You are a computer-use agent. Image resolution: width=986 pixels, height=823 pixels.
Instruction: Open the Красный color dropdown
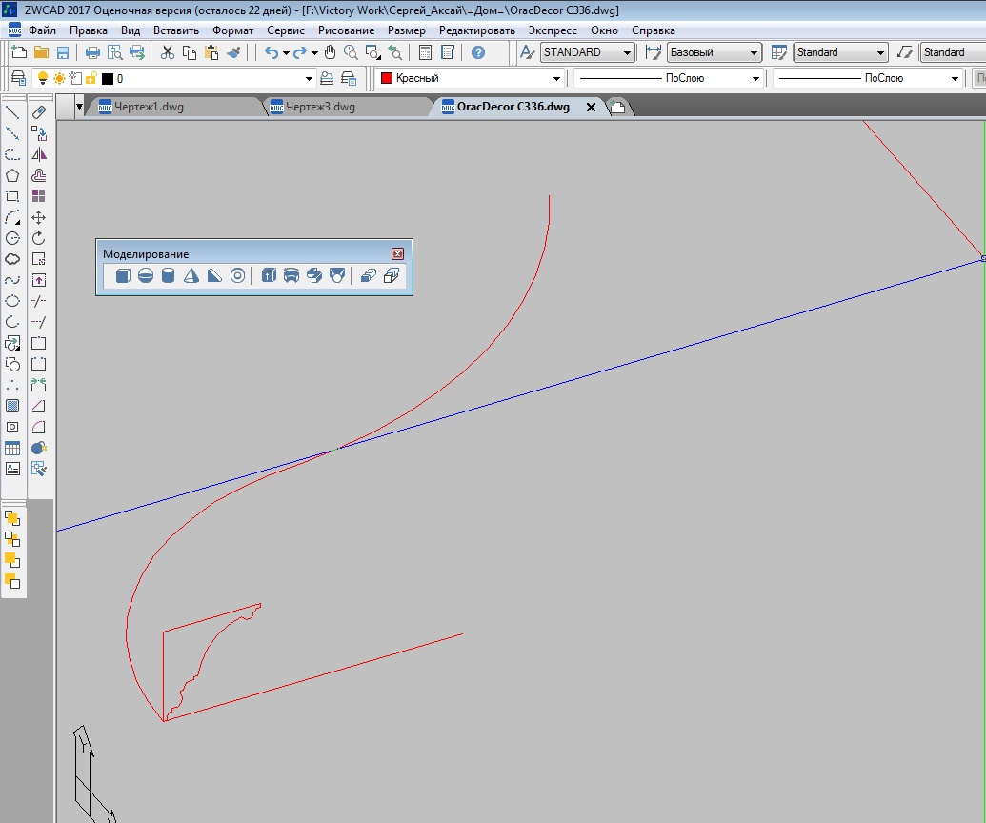[471, 79]
